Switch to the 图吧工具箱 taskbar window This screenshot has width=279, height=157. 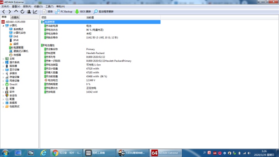[99, 153]
